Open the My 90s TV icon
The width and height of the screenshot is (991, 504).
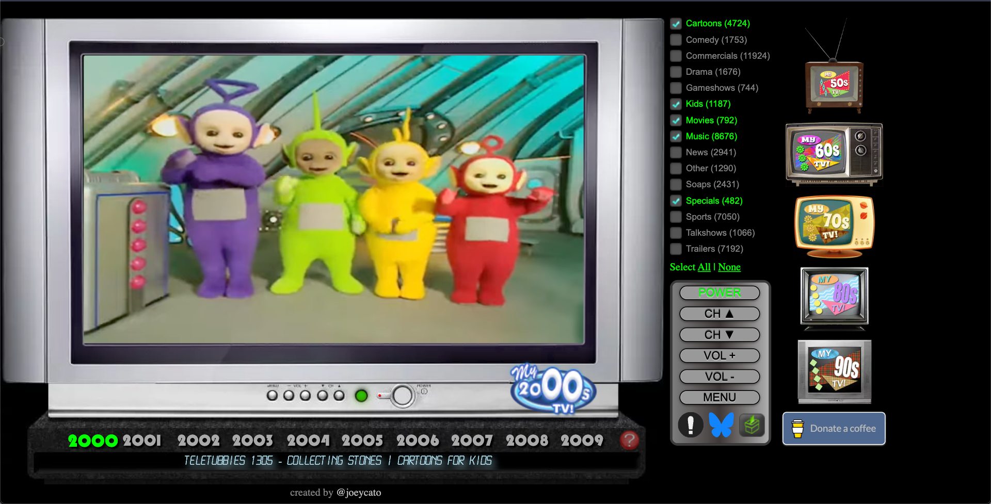tap(834, 371)
